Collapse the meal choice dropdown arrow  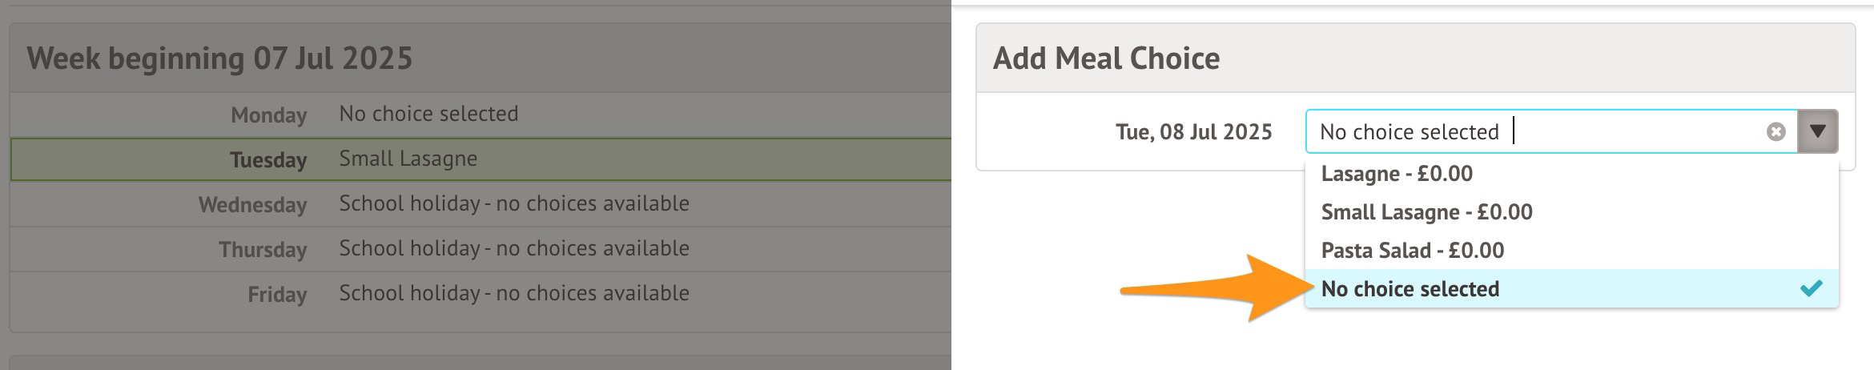[1817, 131]
